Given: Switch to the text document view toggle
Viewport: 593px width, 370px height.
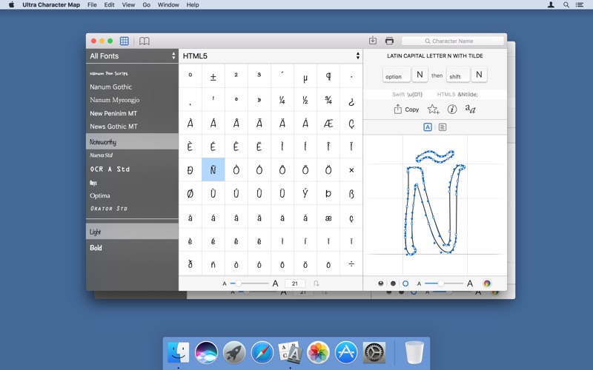Looking at the screenshot, I should [443, 127].
